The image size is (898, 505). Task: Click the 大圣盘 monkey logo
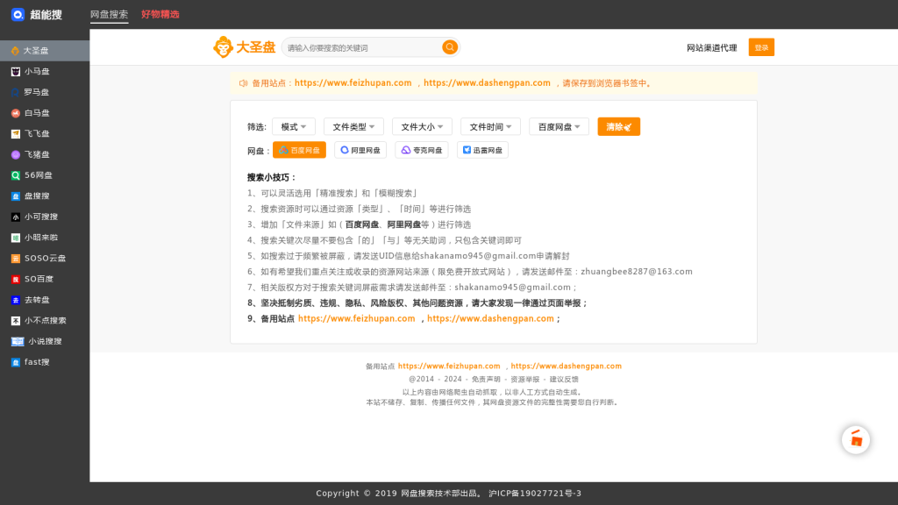tap(245, 47)
